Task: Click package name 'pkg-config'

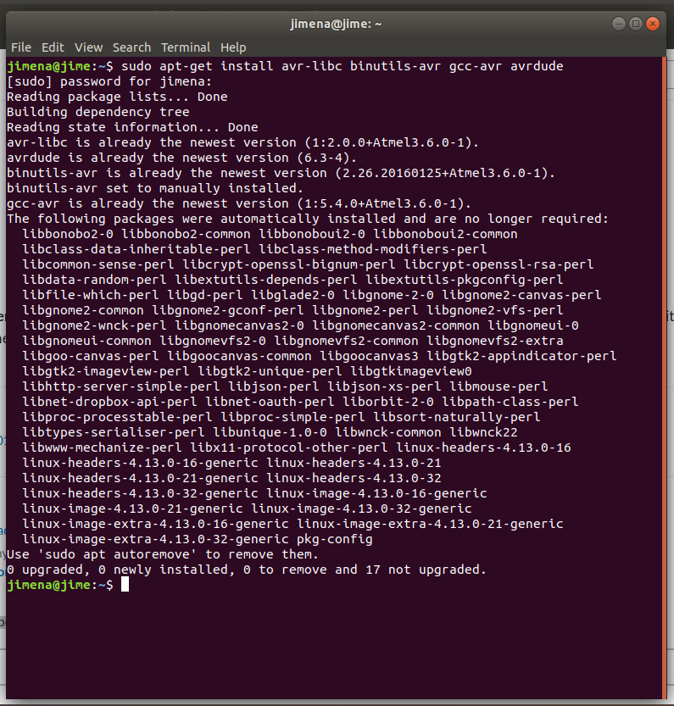Action: [x=335, y=539]
